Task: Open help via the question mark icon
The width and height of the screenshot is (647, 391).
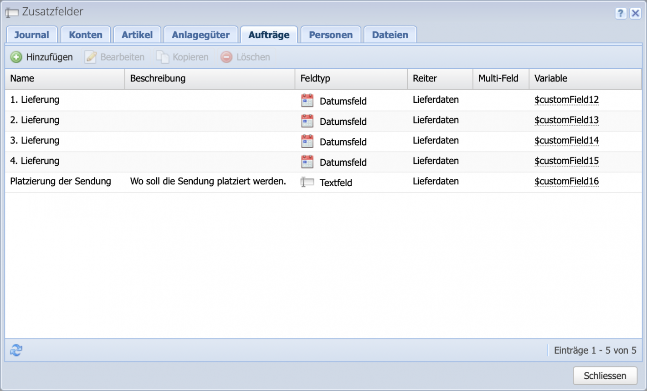Action: coord(621,14)
